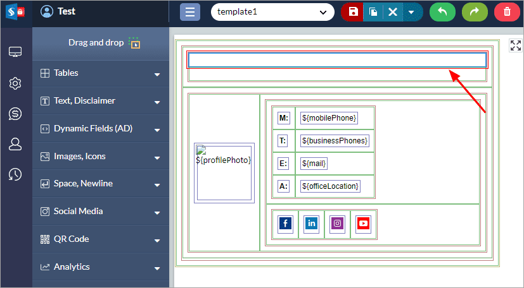Click the save template icon
This screenshot has width=524, height=288.
tap(353, 12)
